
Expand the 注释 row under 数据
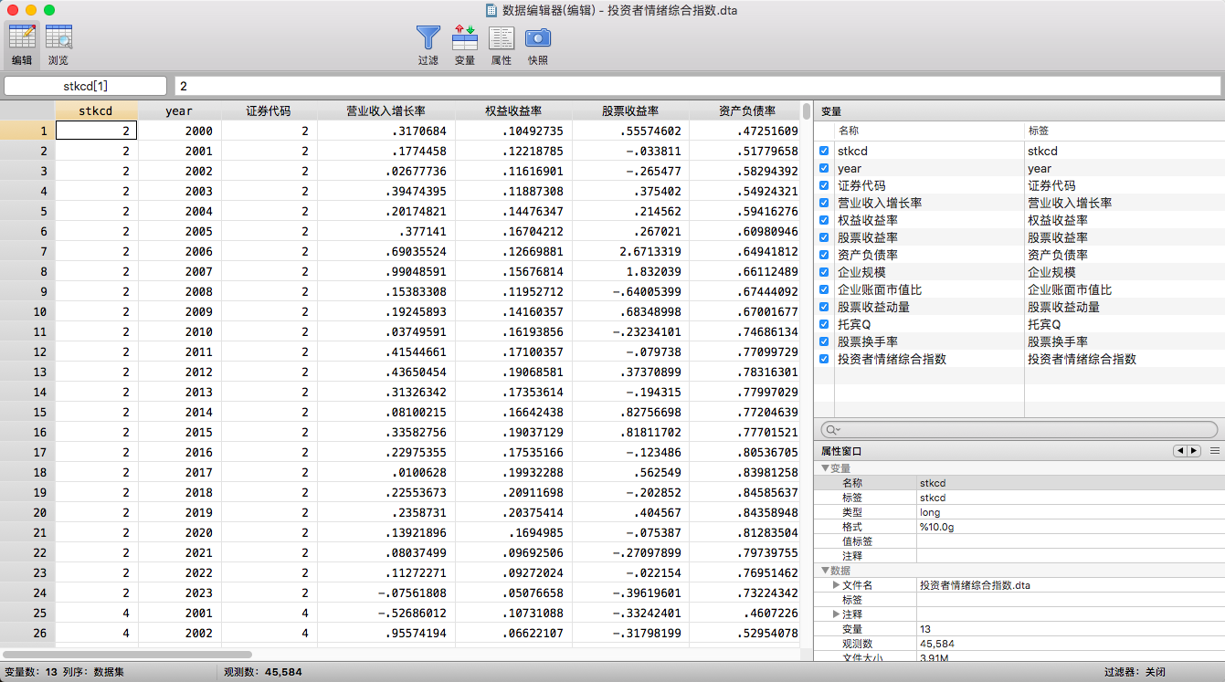pyautogui.click(x=836, y=614)
